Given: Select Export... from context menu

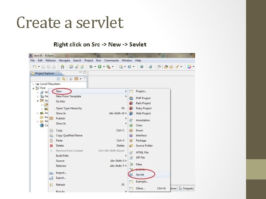Looking at the screenshot, I should [88, 178].
